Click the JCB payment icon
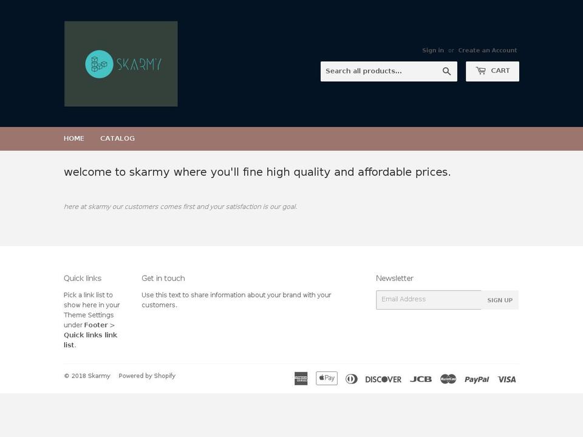 [421, 379]
